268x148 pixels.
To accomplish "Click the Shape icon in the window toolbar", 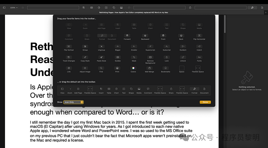I will [114, 8].
